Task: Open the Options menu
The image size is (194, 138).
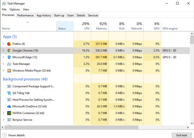Action: (x=15, y=9)
